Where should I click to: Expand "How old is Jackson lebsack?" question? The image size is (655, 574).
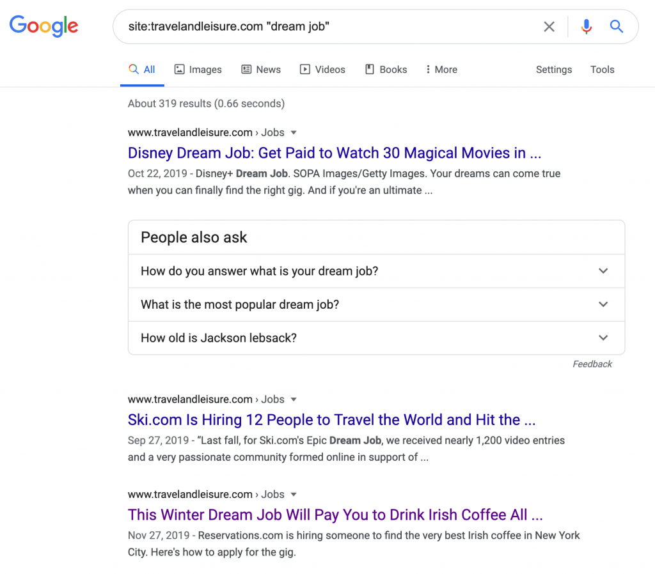[376, 337]
